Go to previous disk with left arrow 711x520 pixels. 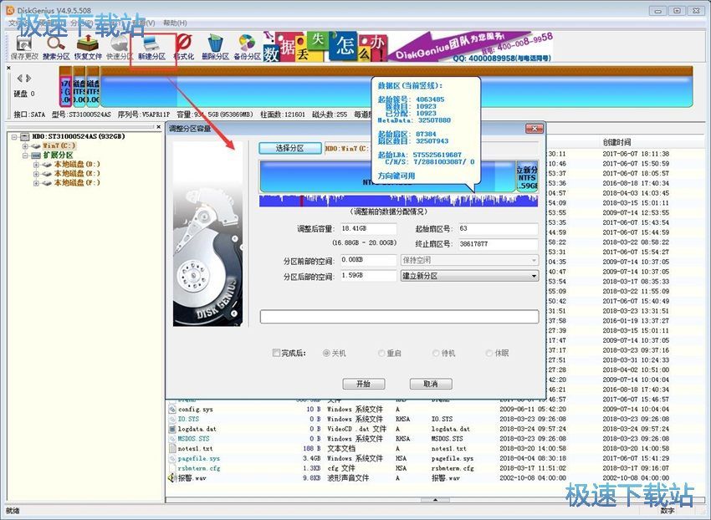(x=19, y=79)
